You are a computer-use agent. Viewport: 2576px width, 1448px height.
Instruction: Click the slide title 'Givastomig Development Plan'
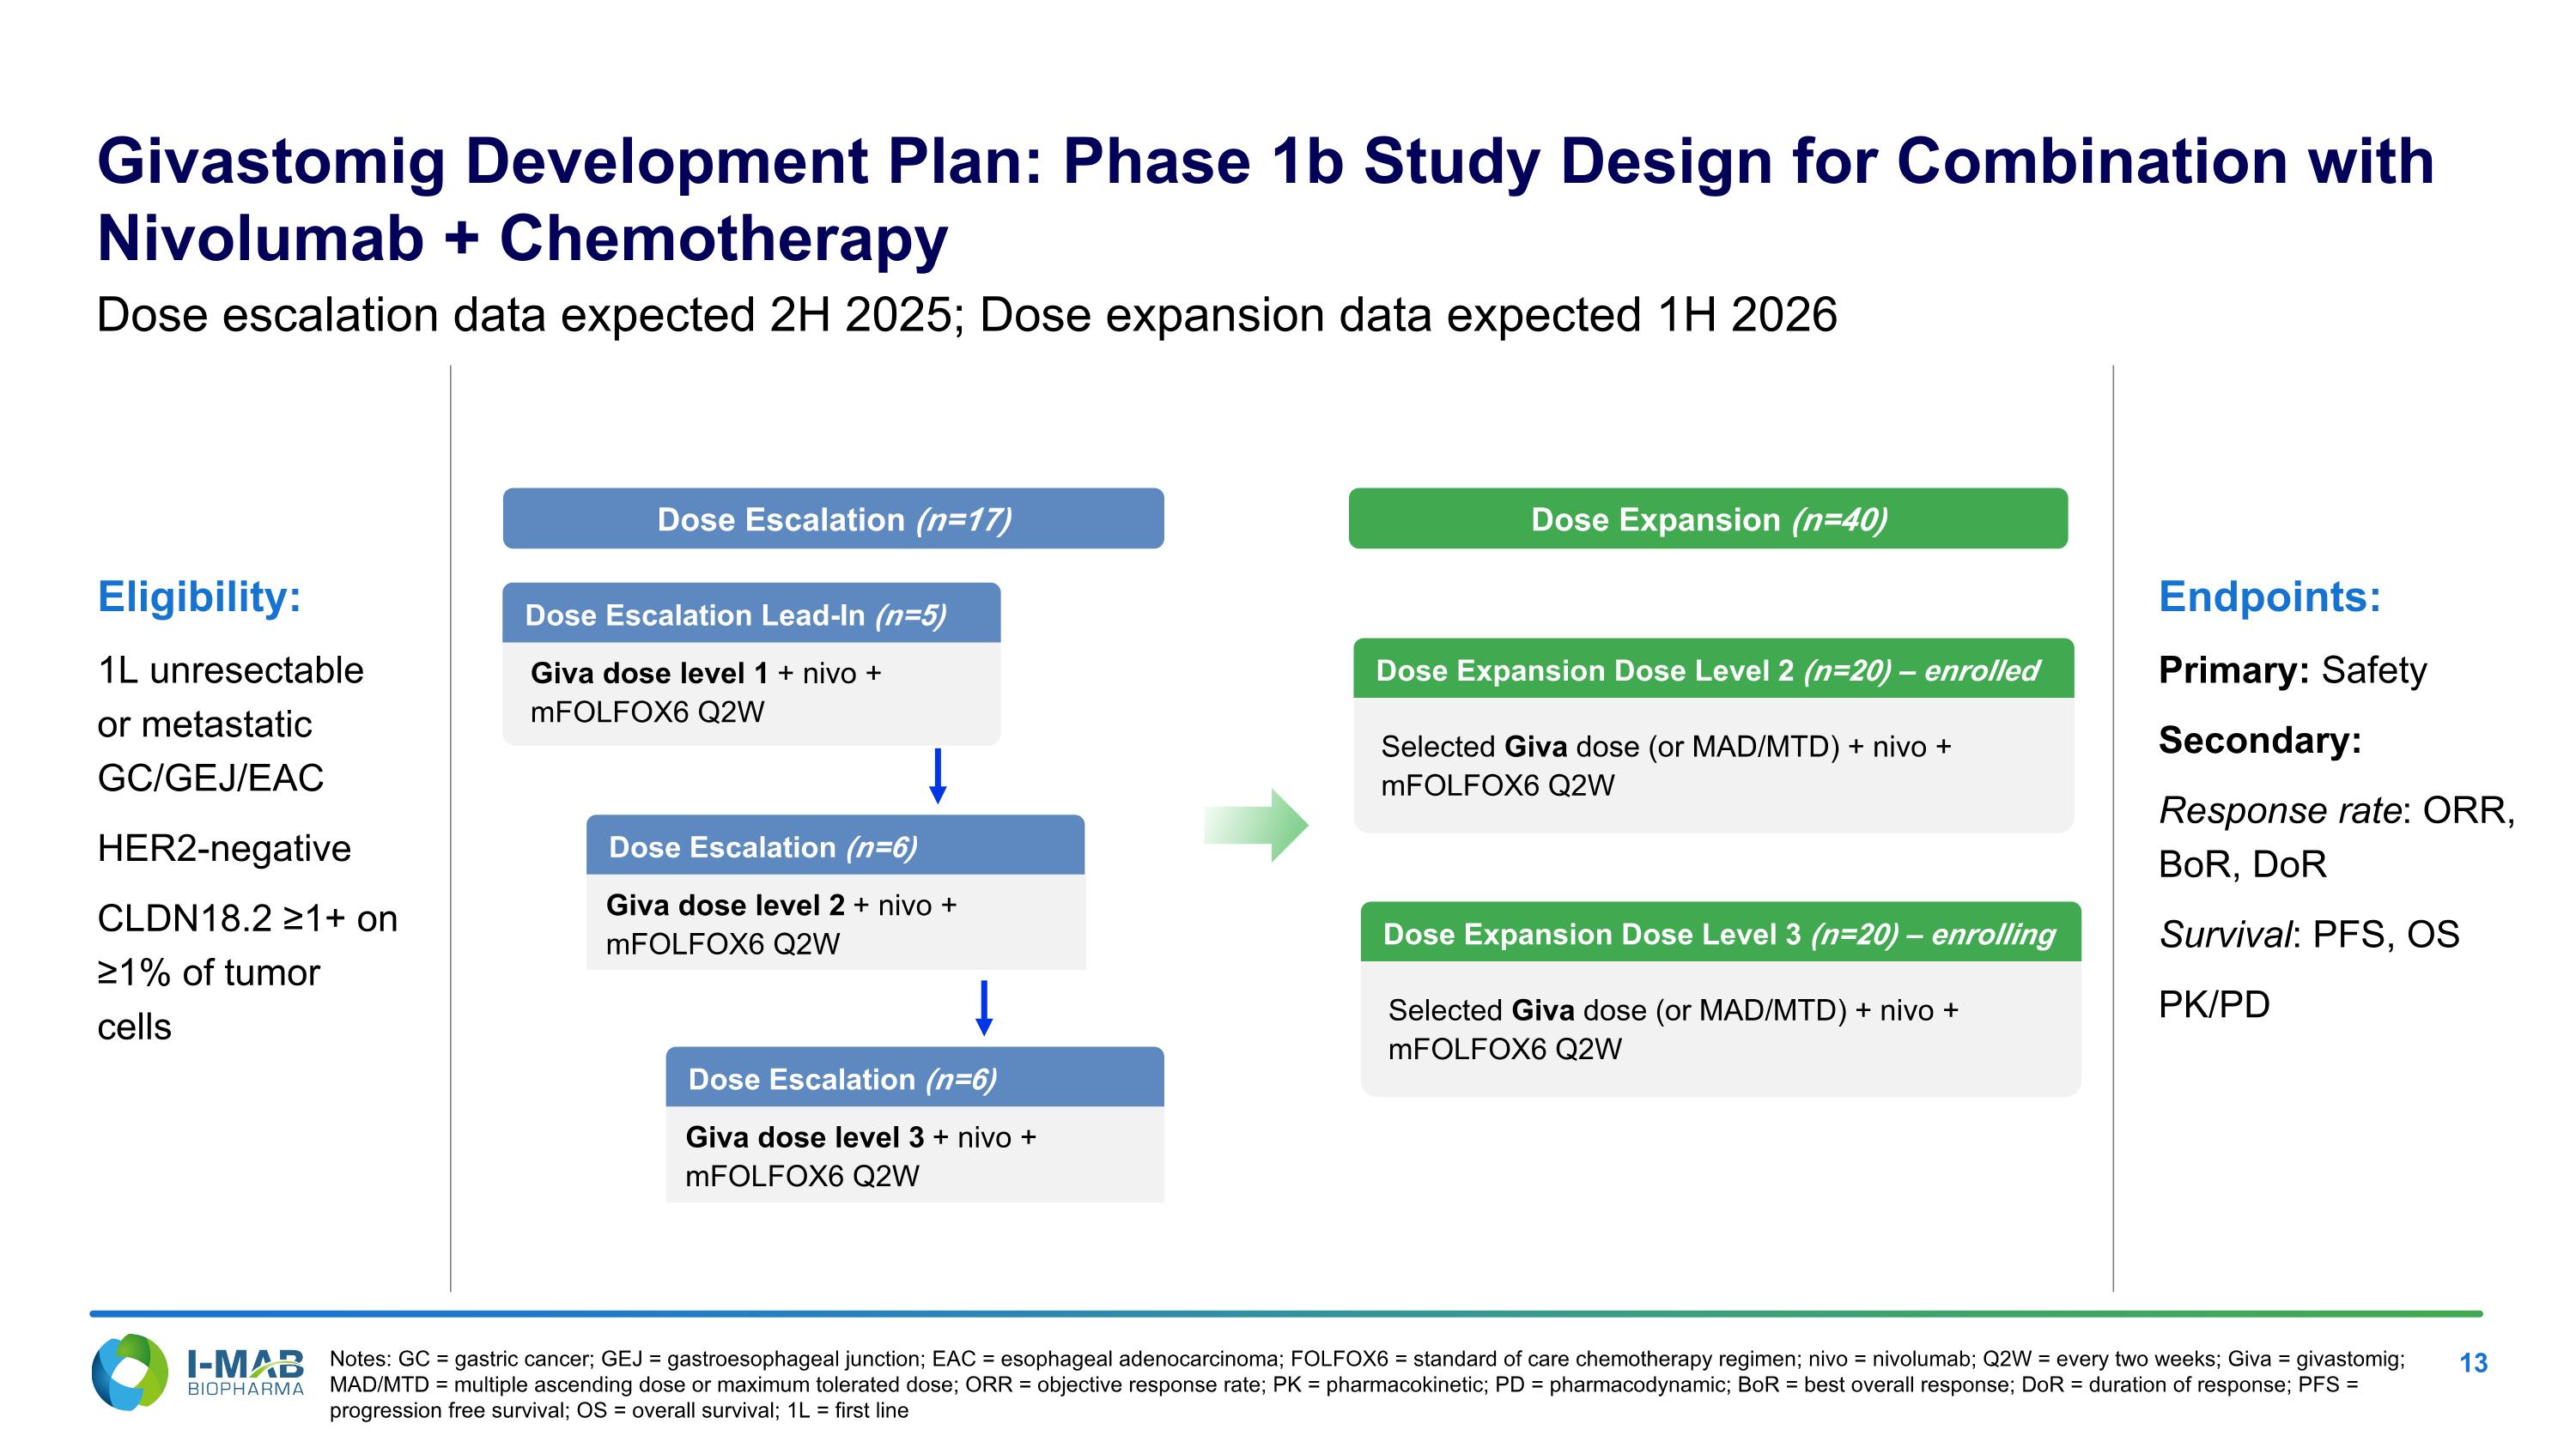click(1265, 200)
